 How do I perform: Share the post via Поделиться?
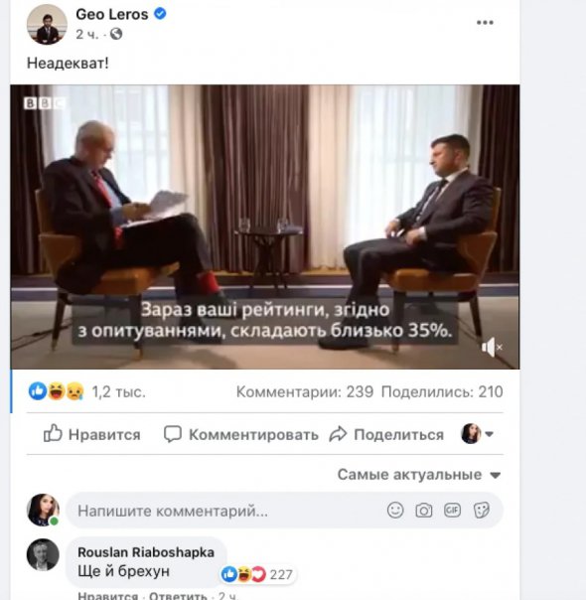click(x=386, y=434)
